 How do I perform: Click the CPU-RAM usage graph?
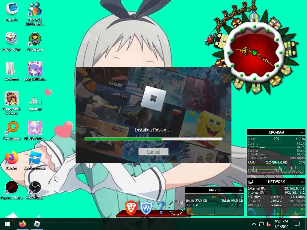[x=276, y=170]
